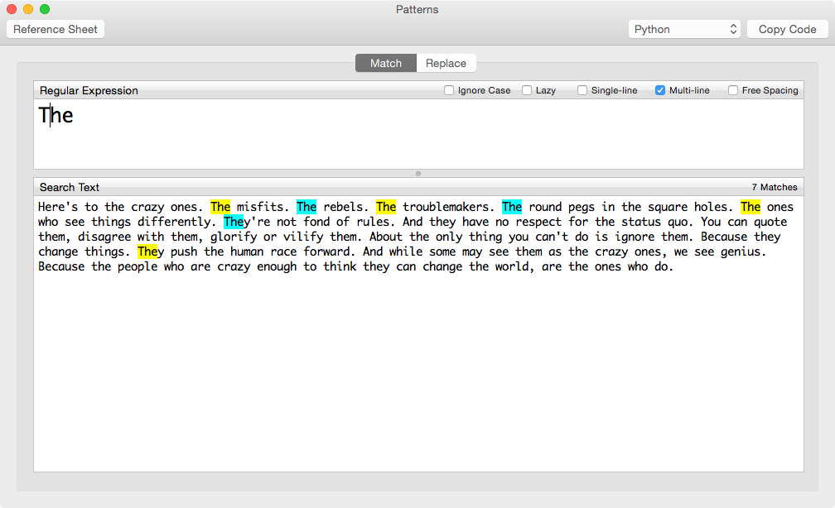Click the word 'troublemakers' in search text

(x=446, y=207)
